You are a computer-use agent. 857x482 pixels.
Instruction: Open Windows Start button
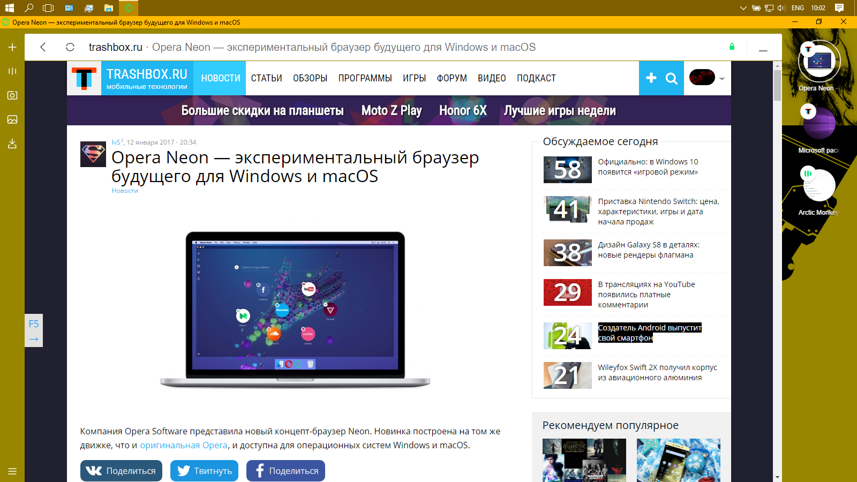(x=9, y=8)
